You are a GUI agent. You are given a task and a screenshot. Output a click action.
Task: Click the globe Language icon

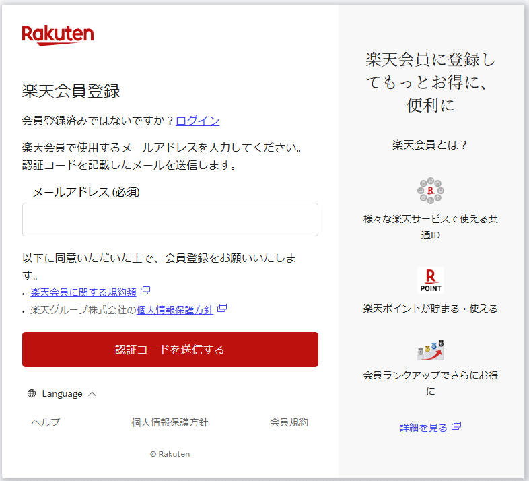click(32, 393)
